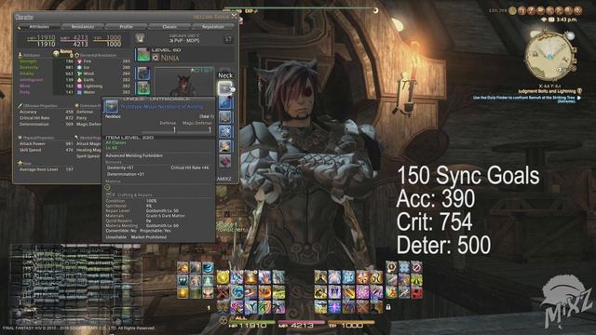Open the System main menu icon
596x335 pixels.
click(x=577, y=10)
